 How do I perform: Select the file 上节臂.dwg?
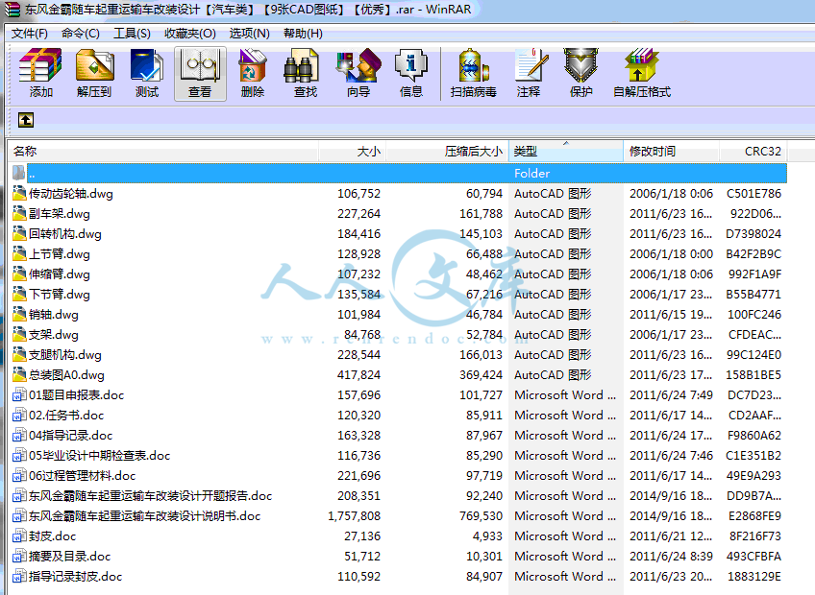[x=60, y=254]
